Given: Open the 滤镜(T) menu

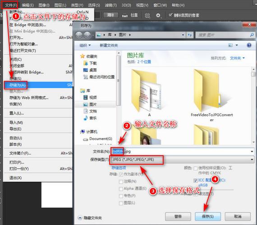Looking at the screenshot, I should (110, 5).
